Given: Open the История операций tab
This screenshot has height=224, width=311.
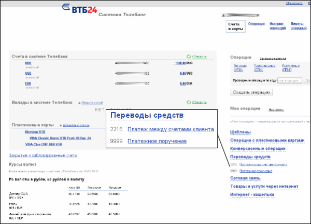Looking at the screenshot, I should point(277,26).
